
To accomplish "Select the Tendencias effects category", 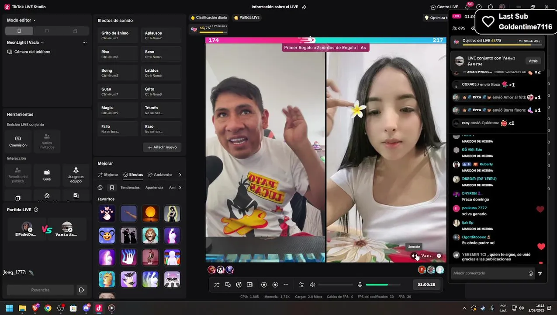I will point(130,187).
